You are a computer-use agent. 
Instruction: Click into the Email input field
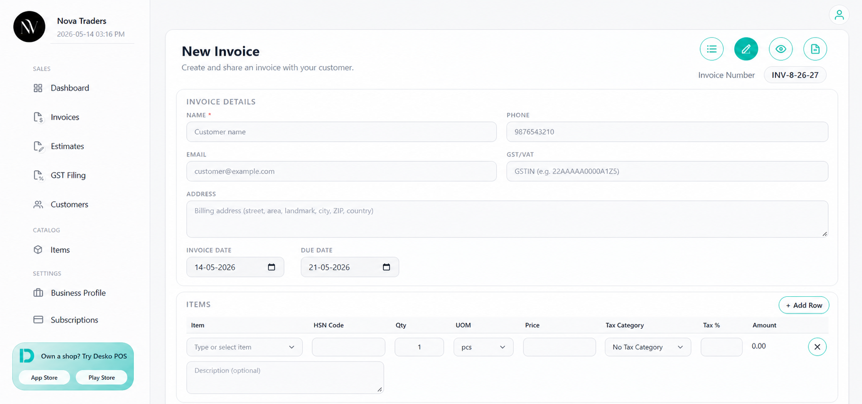(x=341, y=171)
